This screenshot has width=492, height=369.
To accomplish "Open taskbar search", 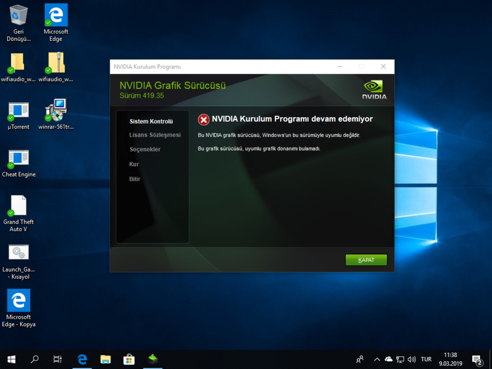I will 34,359.
